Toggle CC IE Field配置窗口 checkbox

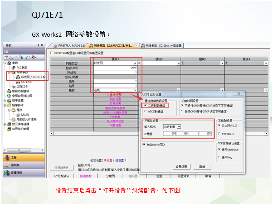[52, 53]
